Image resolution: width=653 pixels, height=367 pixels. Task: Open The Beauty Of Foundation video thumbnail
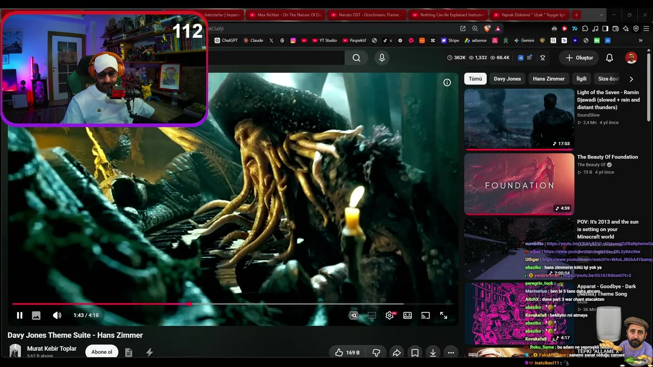point(519,184)
